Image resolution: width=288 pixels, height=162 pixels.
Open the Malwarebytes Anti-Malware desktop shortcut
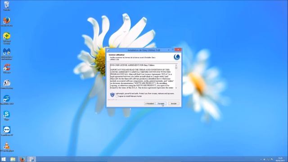tap(7, 54)
